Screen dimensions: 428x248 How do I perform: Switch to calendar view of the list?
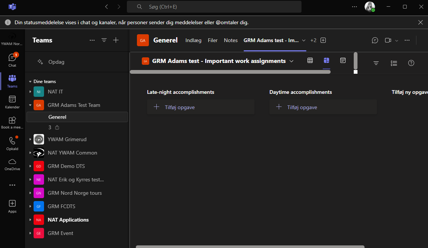pyautogui.click(x=343, y=60)
